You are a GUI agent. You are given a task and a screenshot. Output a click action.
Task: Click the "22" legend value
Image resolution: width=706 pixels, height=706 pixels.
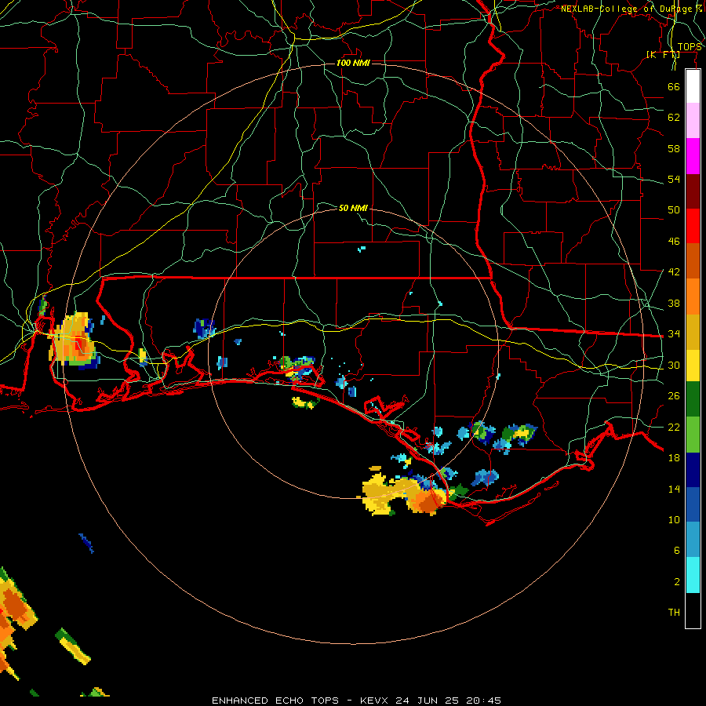674,427
